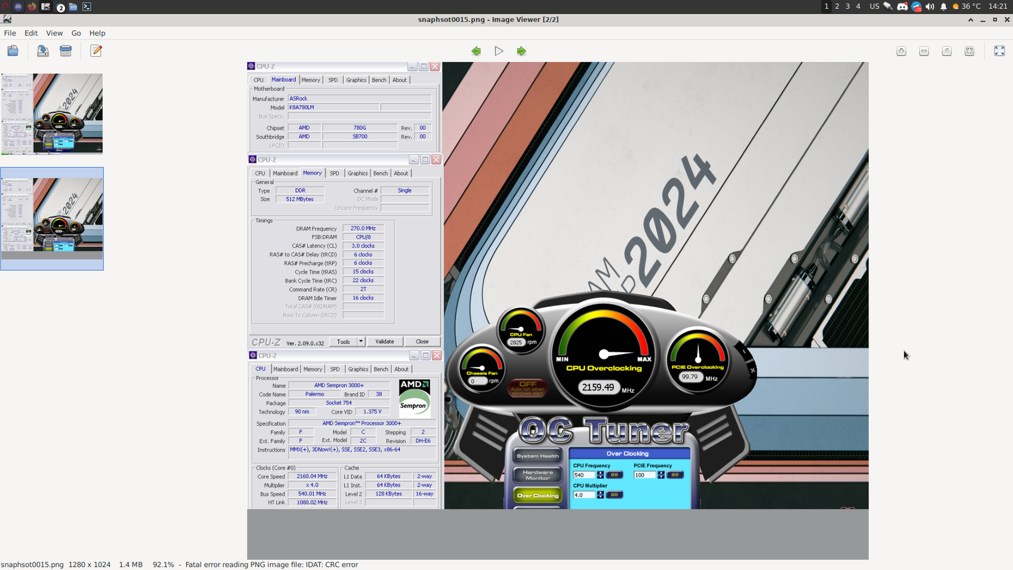The width and height of the screenshot is (1013, 570).
Task: Click the '1.4 MB' size in status bar
Action: tap(131, 565)
